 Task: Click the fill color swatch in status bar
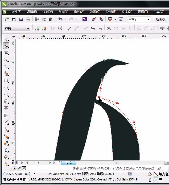pyautogui.click(x=156, y=174)
